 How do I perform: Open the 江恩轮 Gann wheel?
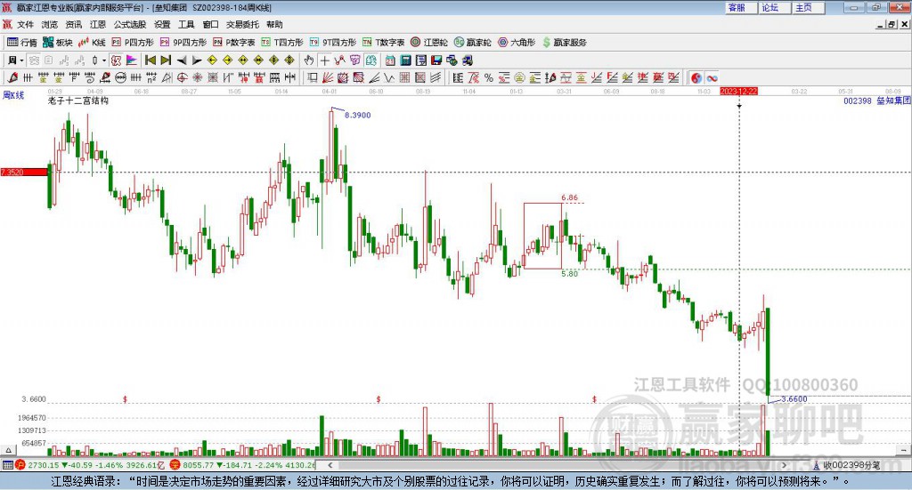429,43
